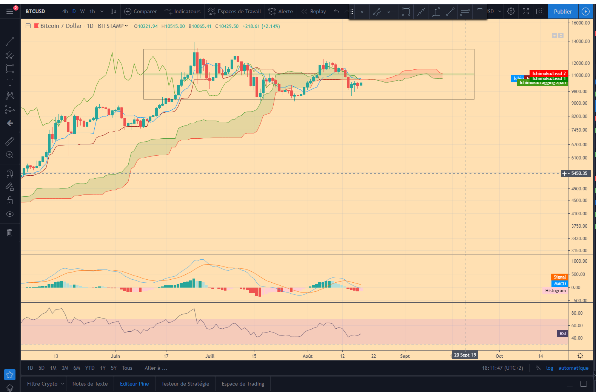This screenshot has width=596, height=392.
Task: Expand BITSTAMP symbol legend chevron
Action: click(x=126, y=26)
